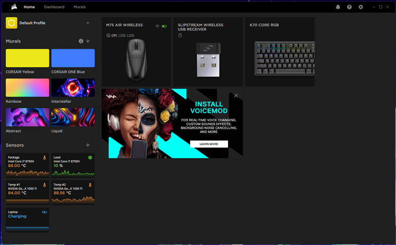The height and width of the screenshot is (245, 396).
Task: Close the Voicemod advertisement banner
Action: pos(236,95)
